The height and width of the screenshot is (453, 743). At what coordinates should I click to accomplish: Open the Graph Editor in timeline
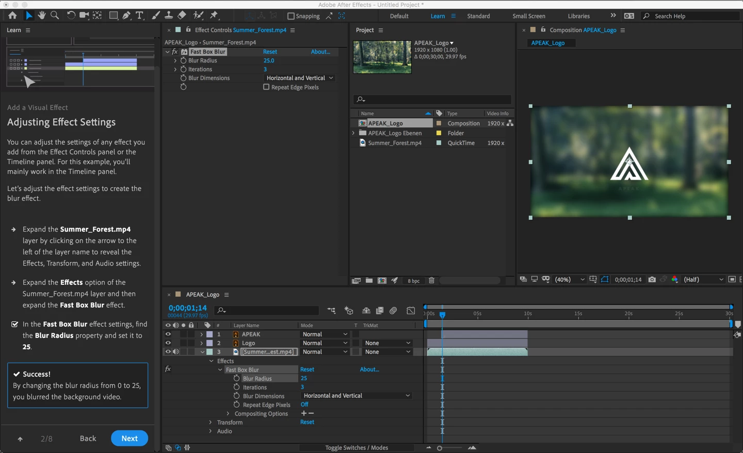[411, 311]
